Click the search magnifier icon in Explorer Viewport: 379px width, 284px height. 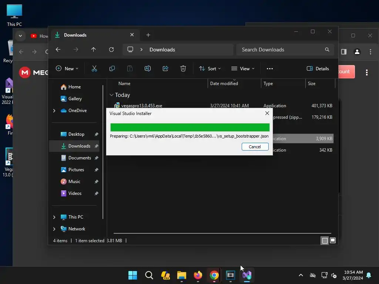(327, 50)
